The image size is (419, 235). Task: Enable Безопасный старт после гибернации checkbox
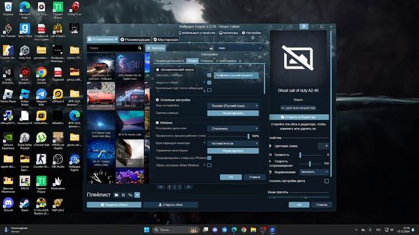click(209, 90)
